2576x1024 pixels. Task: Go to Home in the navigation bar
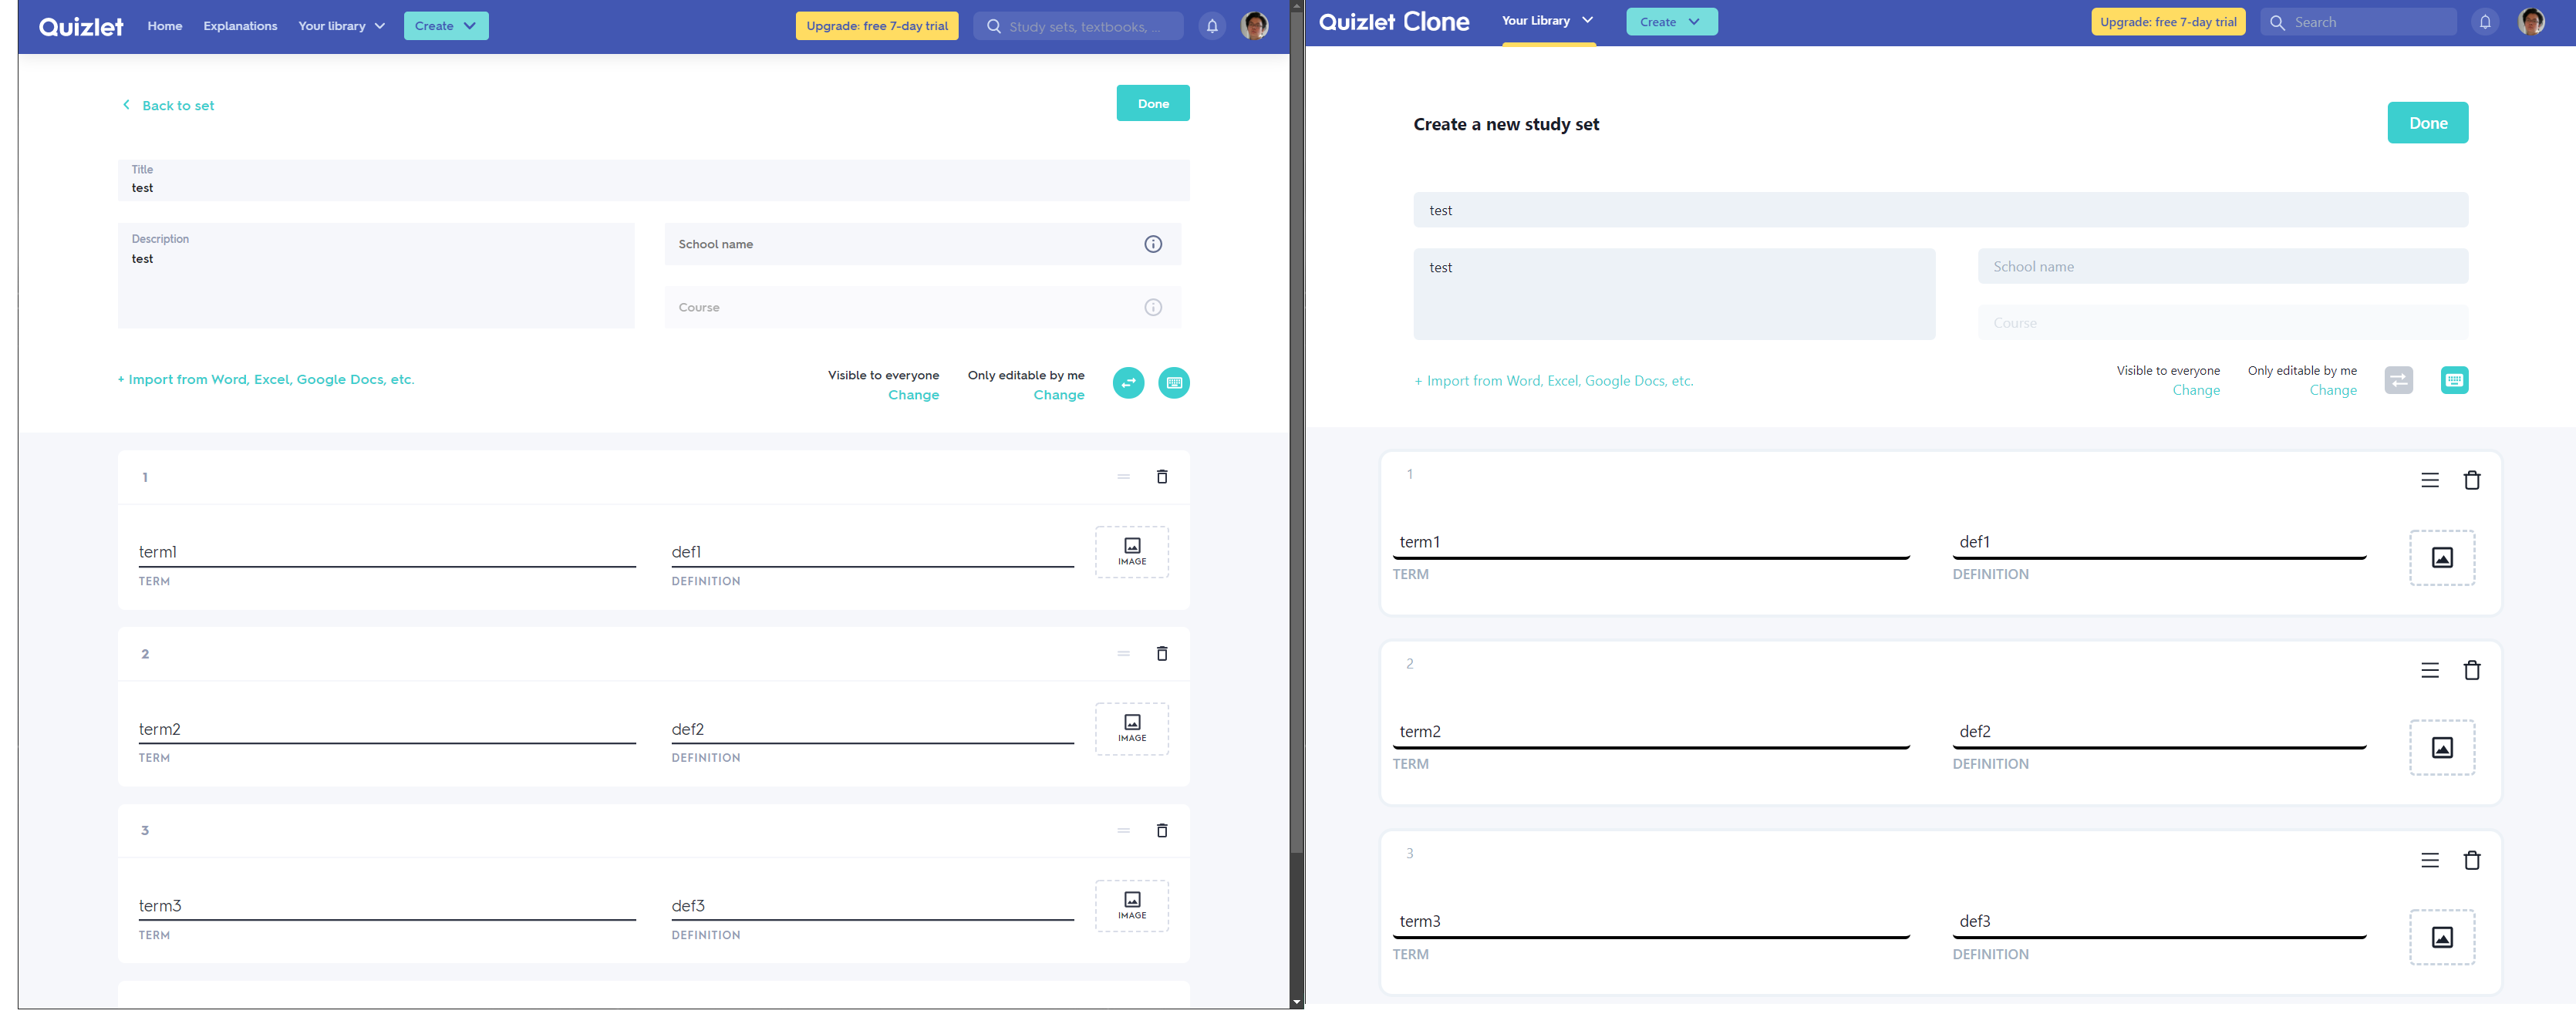click(x=164, y=26)
